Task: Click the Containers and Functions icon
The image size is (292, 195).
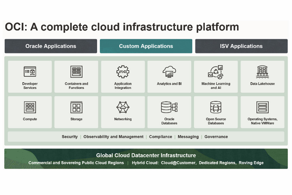Action: point(76,72)
